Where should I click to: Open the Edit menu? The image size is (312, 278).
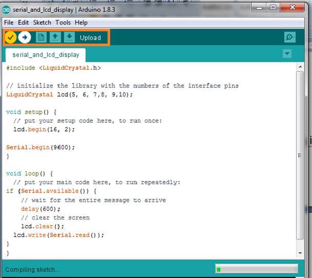coord(23,23)
